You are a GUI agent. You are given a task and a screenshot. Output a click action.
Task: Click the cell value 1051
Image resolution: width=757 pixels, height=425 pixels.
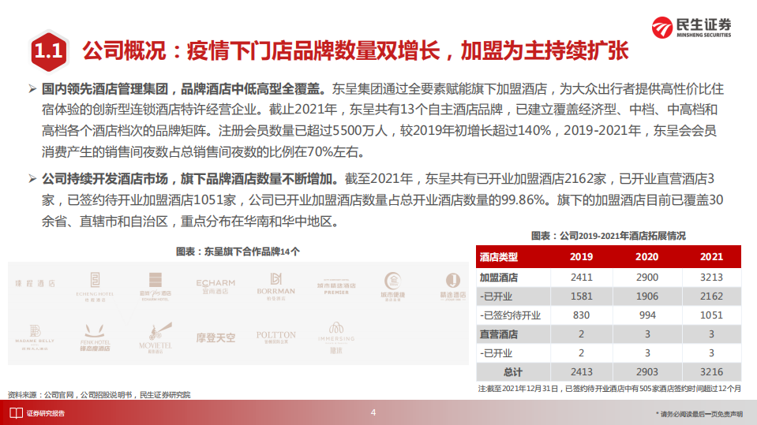712,315
